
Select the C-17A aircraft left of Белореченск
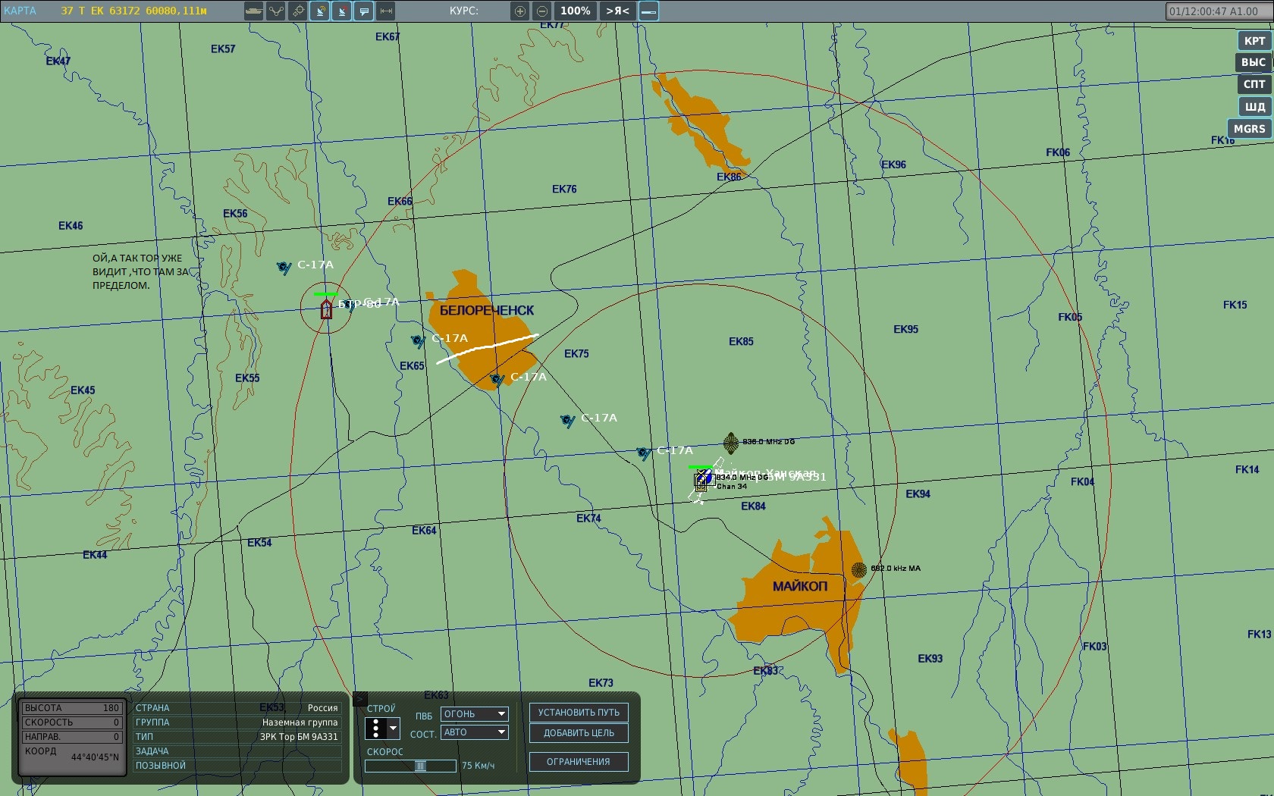418,341
